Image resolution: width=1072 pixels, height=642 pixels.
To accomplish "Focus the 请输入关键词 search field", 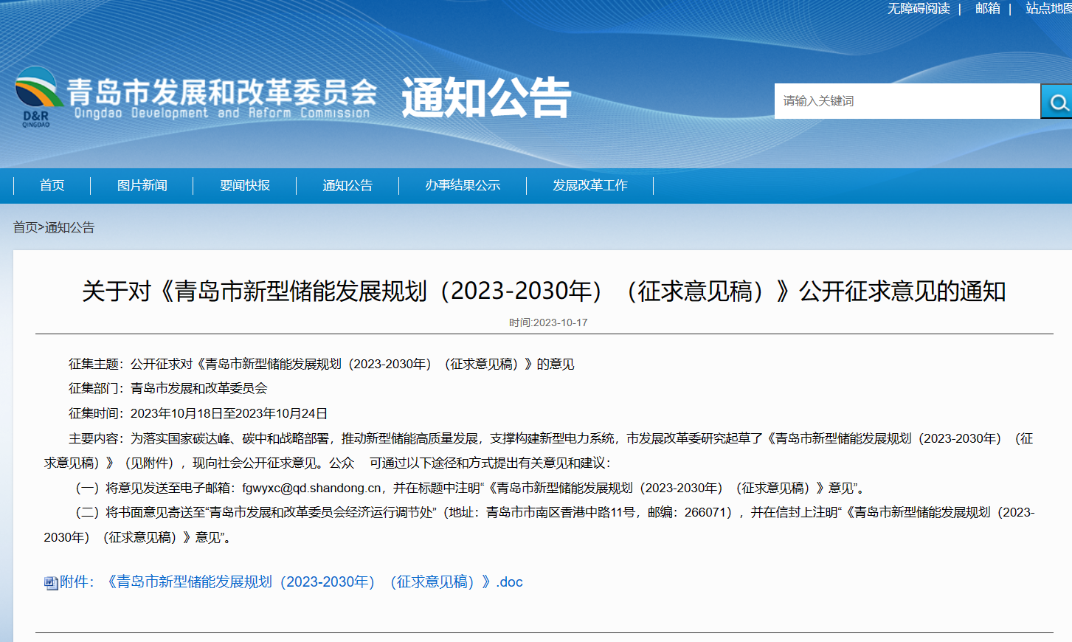I will (907, 101).
